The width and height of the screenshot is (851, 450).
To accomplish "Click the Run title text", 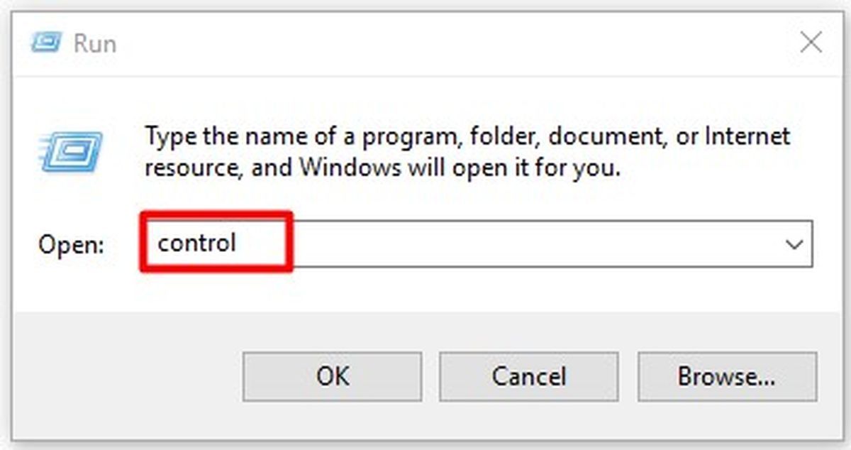I will tap(95, 43).
